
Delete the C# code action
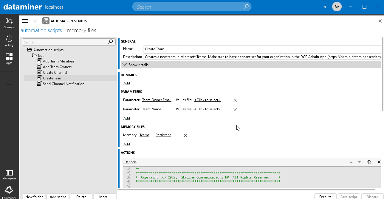pos(379,162)
